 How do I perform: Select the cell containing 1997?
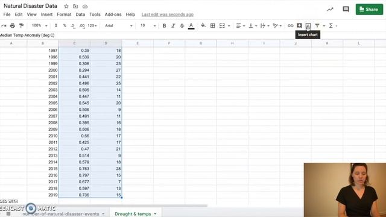pyautogui.click(x=43, y=51)
